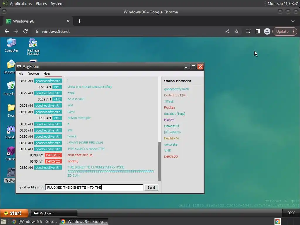Click the chat log scrollbar thumb
Image resolution: width=300 pixels, height=225 pixels.
(160, 161)
